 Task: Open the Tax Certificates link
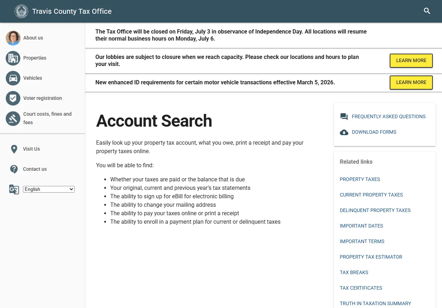[x=361, y=288]
